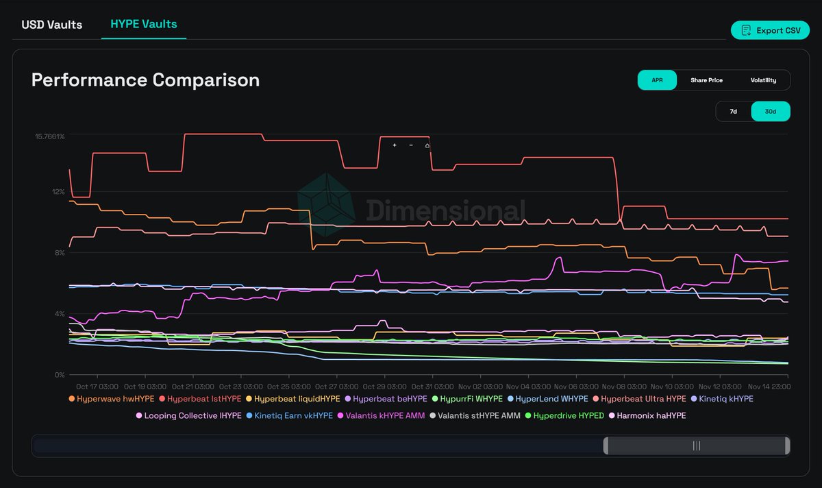Toggle Looping Collective lHYPE legend series
This screenshot has height=488, width=822.
pyautogui.click(x=188, y=415)
